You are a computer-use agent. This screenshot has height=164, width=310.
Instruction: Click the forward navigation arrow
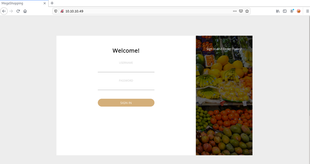[11, 11]
